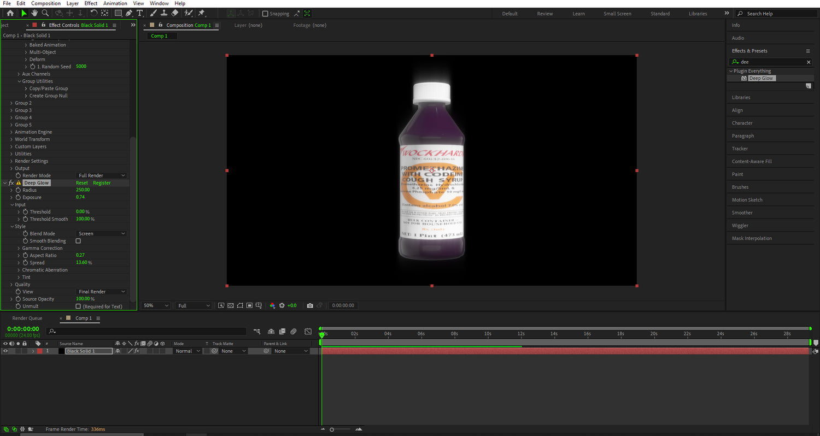Open the Full resolution dropdown

point(193,305)
